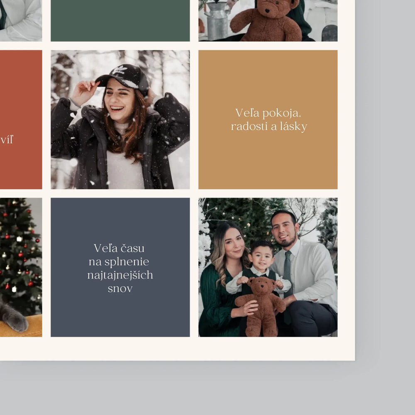The height and width of the screenshot is (415, 415).
Task: Select the rust red color tile
Action: coord(21,120)
